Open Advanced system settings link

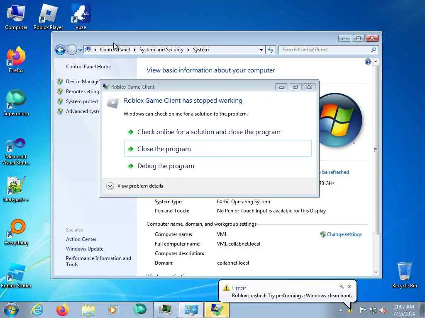(83, 111)
